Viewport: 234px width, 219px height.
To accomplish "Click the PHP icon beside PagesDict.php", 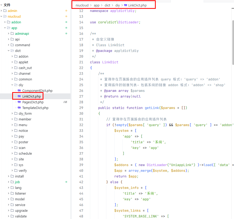I will [x=19, y=102].
